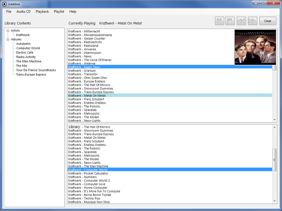282x211 pixels.
Task: Select the Radio-Activity album
Action: click(26, 57)
